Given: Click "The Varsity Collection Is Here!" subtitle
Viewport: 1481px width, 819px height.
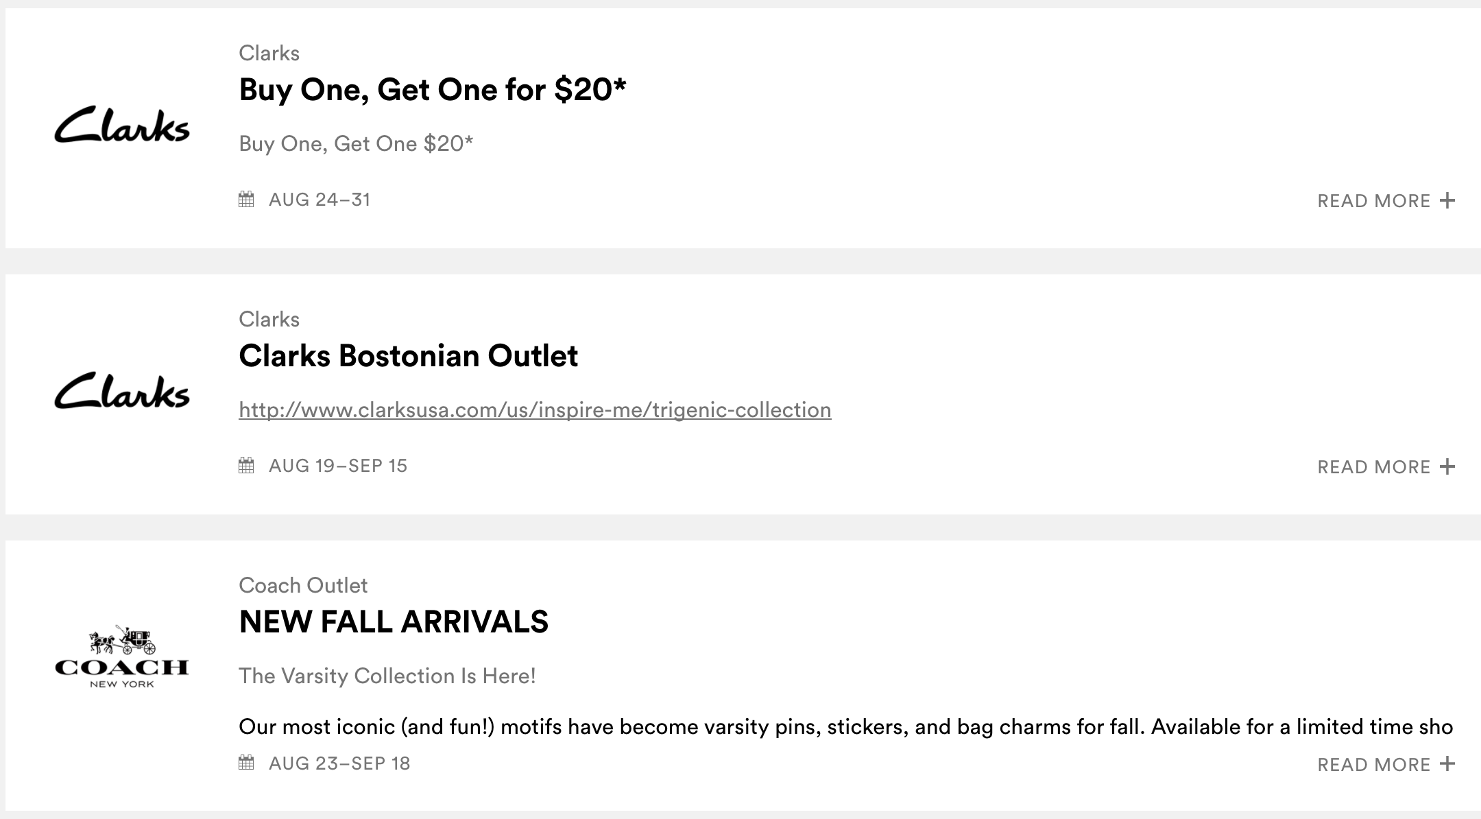Looking at the screenshot, I should (387, 676).
